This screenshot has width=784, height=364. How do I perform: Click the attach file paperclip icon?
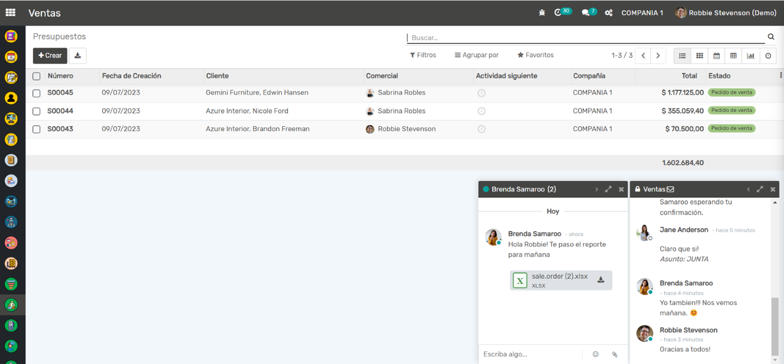615,354
